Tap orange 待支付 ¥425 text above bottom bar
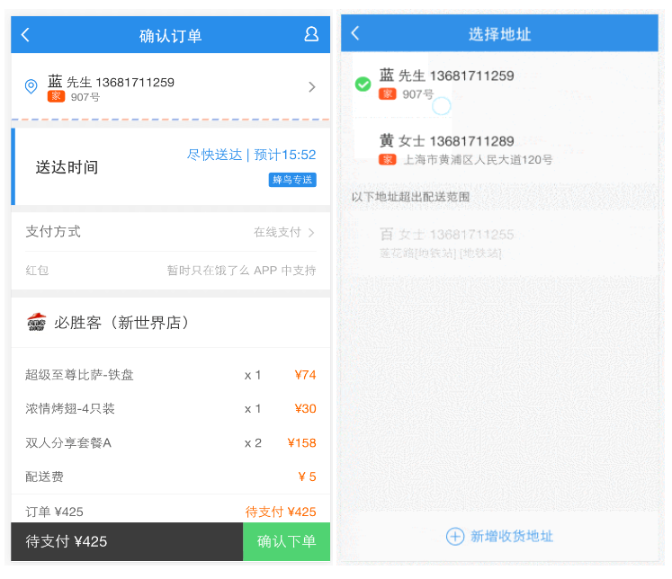The image size is (672, 579). (281, 512)
